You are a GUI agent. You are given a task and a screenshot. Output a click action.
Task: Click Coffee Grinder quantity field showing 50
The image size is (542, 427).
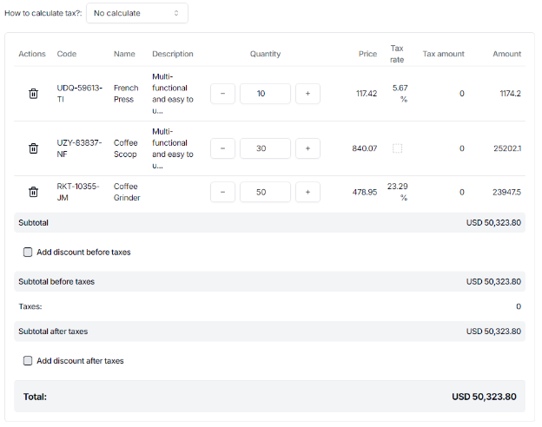coord(265,192)
